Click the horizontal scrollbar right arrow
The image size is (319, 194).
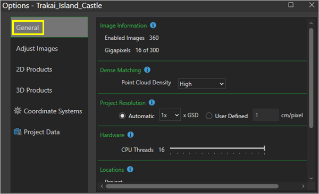[x=304, y=186]
